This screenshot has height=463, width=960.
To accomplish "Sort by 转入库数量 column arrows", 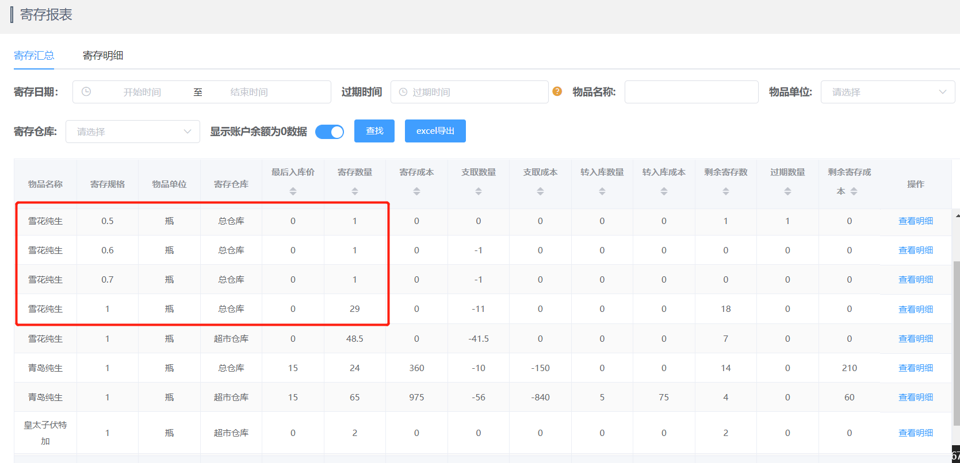I will 602,191.
